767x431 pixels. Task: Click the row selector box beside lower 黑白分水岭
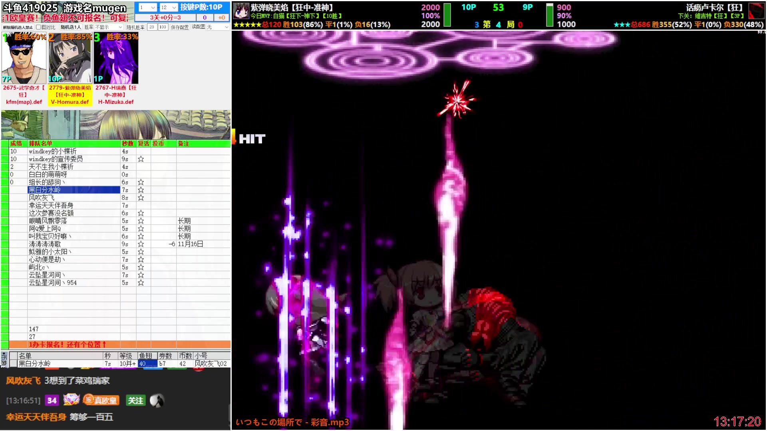pyautogui.click(x=13, y=364)
